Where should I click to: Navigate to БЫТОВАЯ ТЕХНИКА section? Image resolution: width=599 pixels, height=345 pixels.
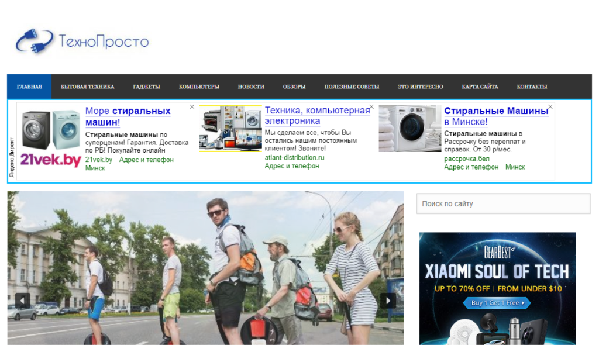point(88,87)
